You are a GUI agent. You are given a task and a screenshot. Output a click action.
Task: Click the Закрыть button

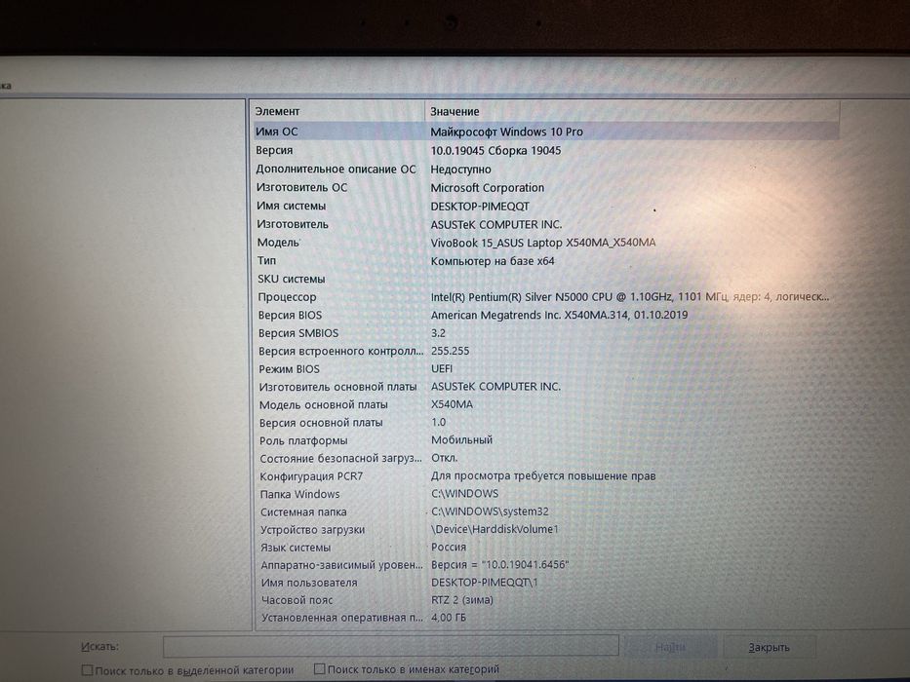click(769, 647)
